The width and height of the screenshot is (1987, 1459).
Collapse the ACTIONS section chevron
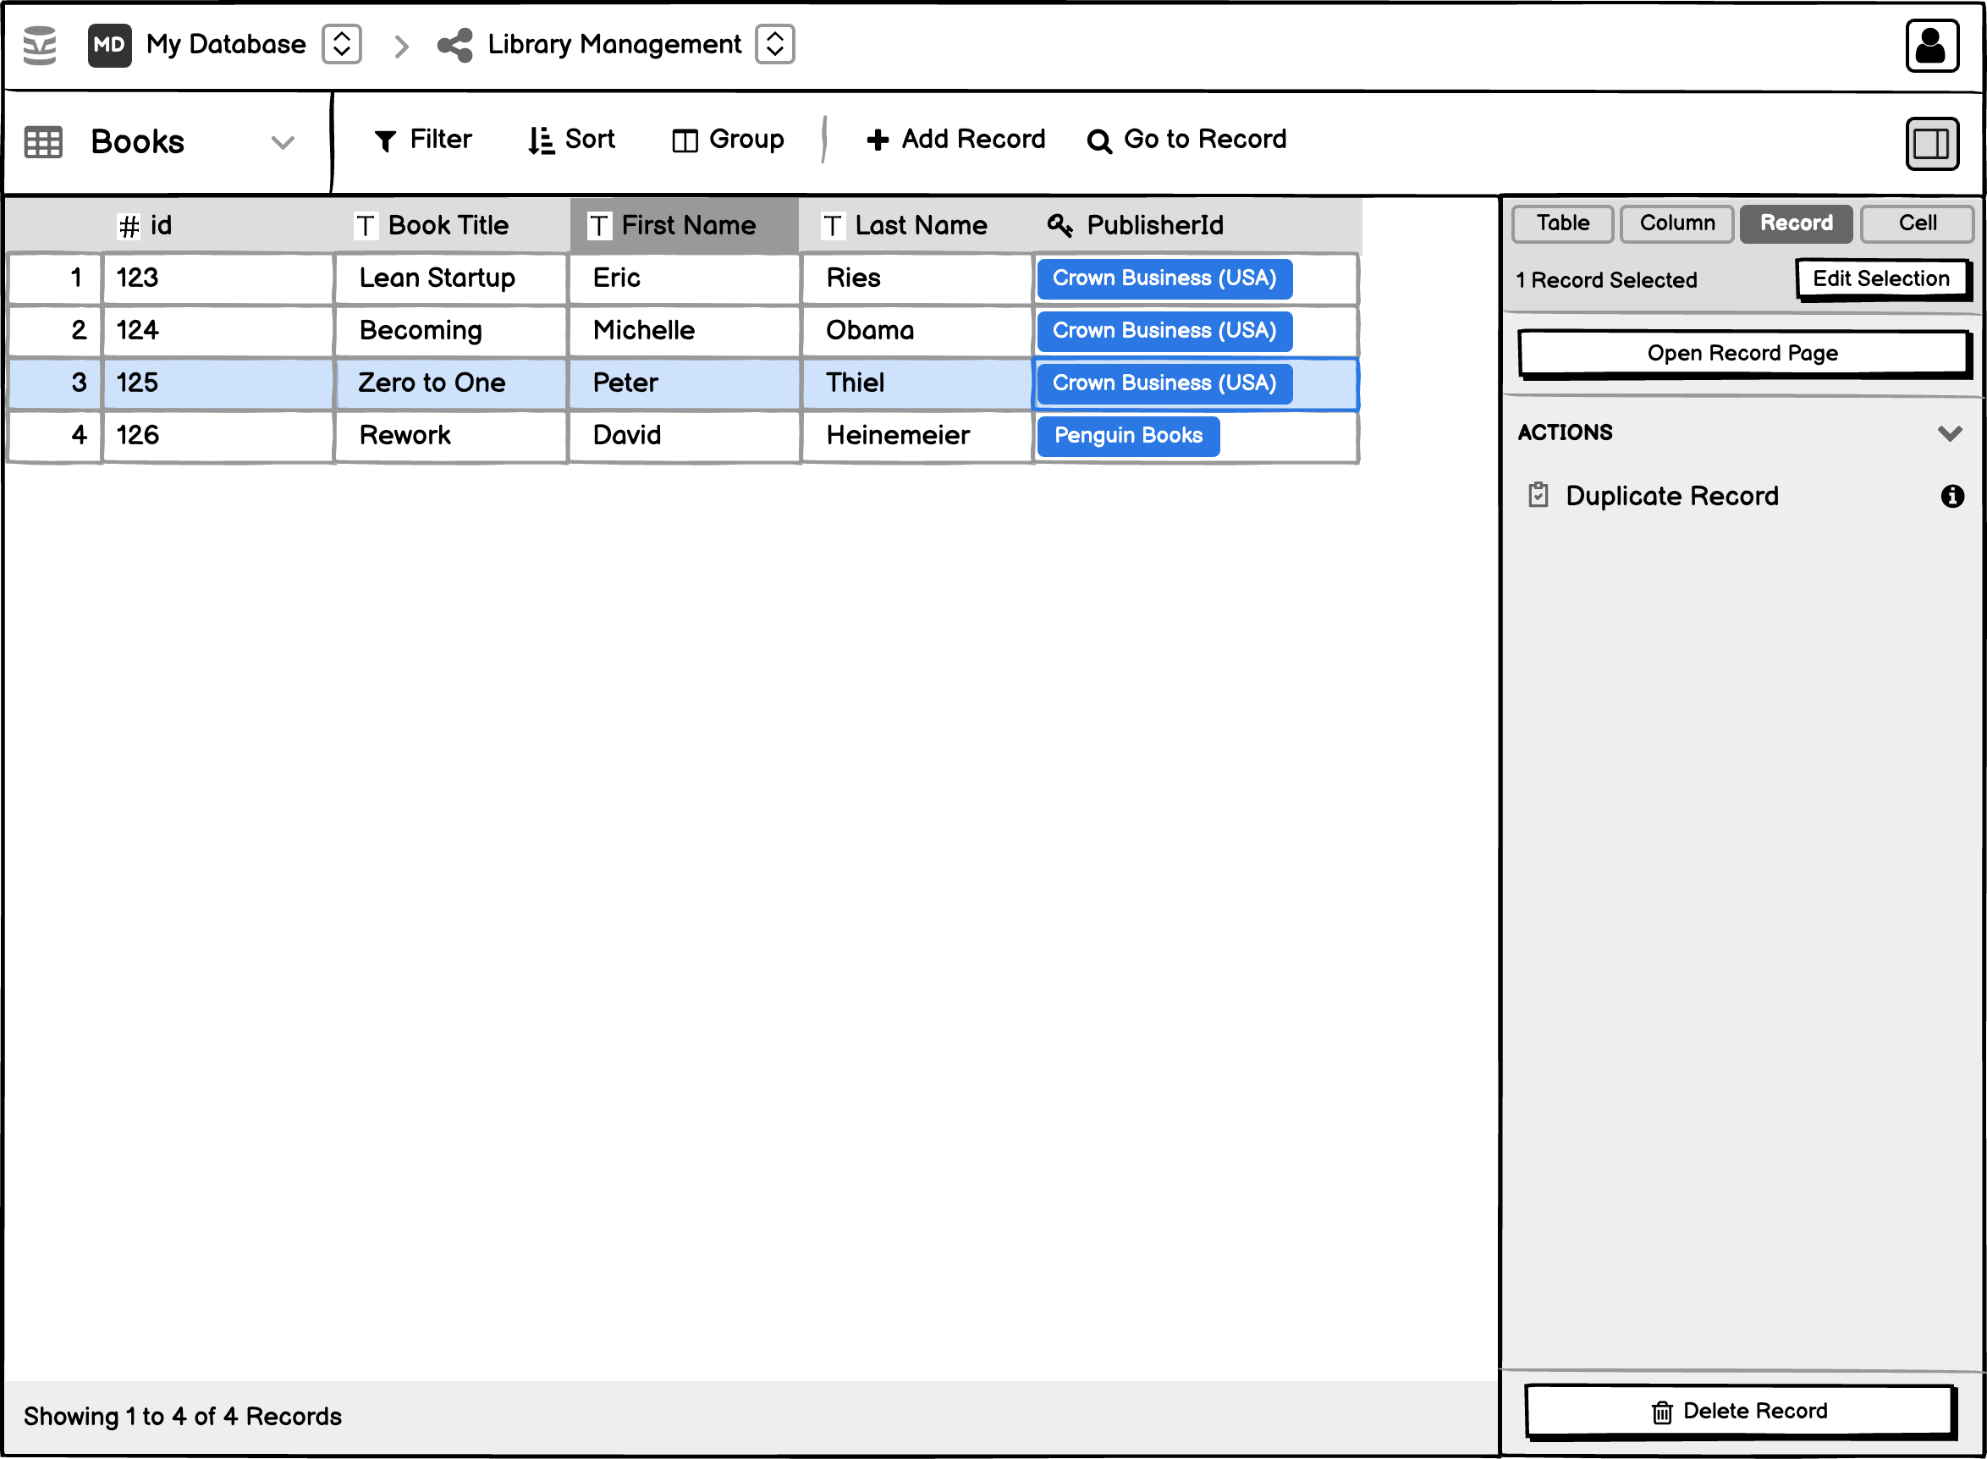click(x=1949, y=432)
